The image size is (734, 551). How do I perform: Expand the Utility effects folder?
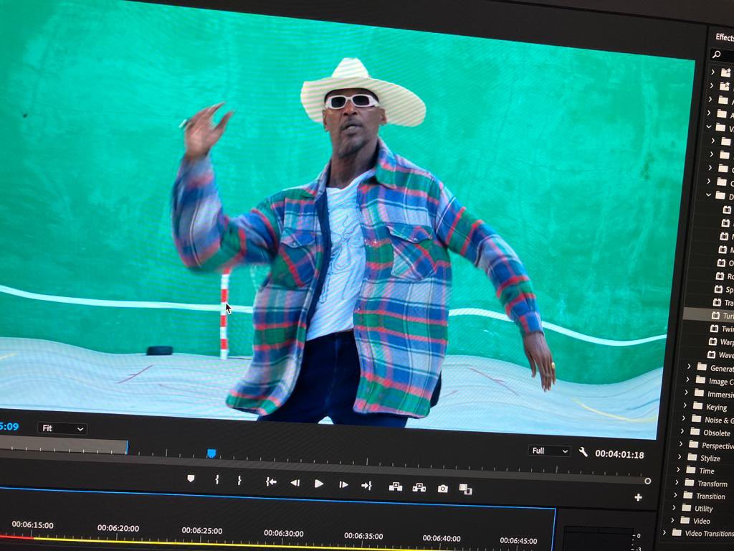[674, 507]
